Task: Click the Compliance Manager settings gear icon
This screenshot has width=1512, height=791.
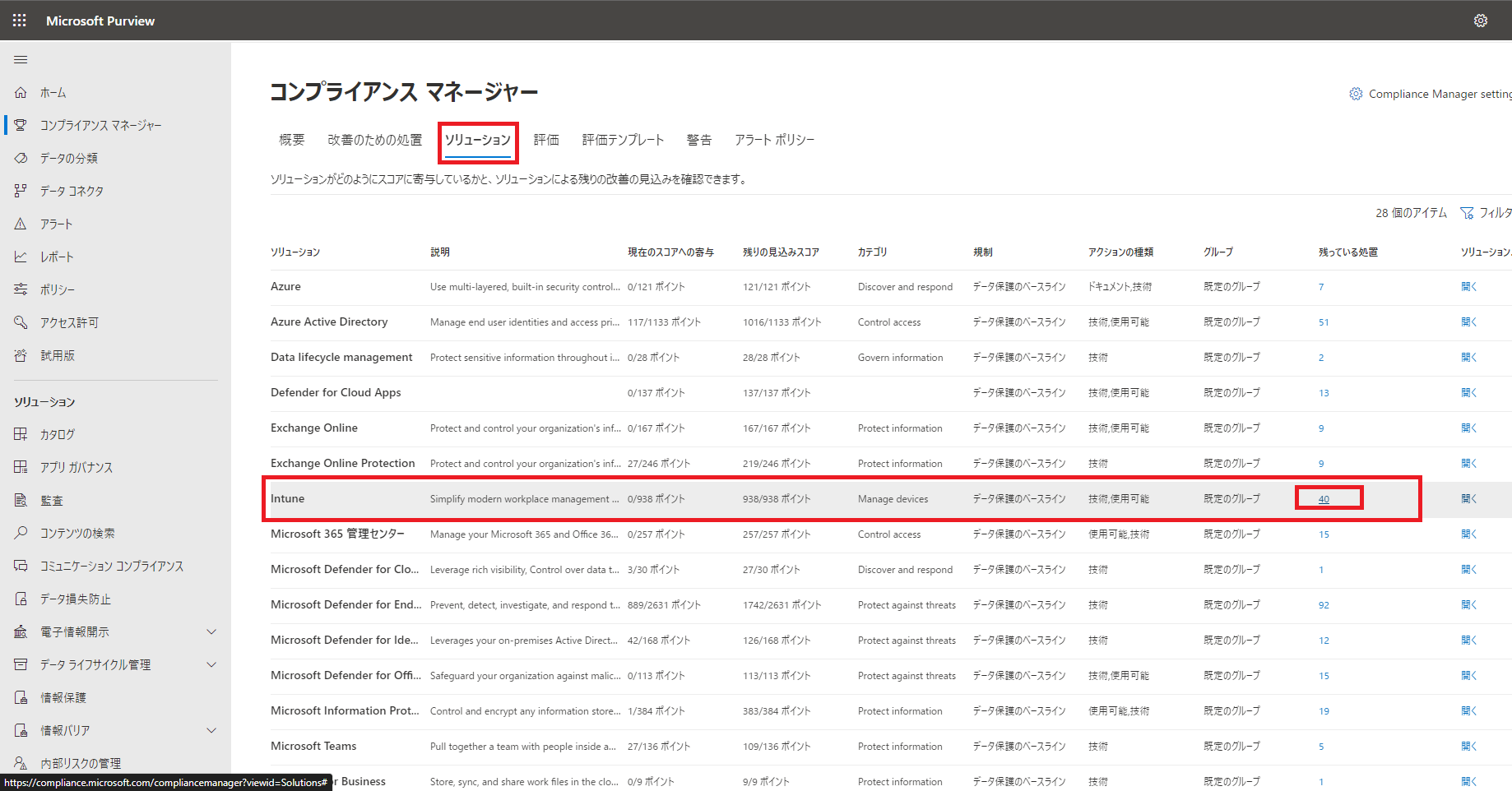Action: pyautogui.click(x=1356, y=94)
